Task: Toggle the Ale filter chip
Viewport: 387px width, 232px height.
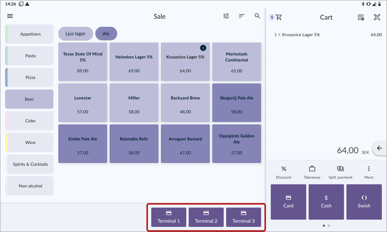Action: (x=106, y=33)
